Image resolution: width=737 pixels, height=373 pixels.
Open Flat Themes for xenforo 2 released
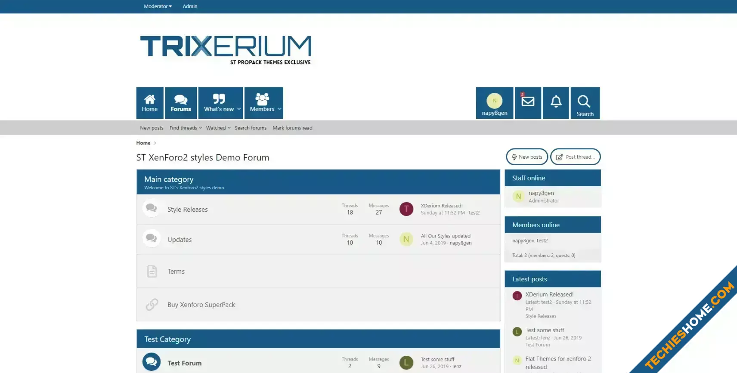point(558,363)
